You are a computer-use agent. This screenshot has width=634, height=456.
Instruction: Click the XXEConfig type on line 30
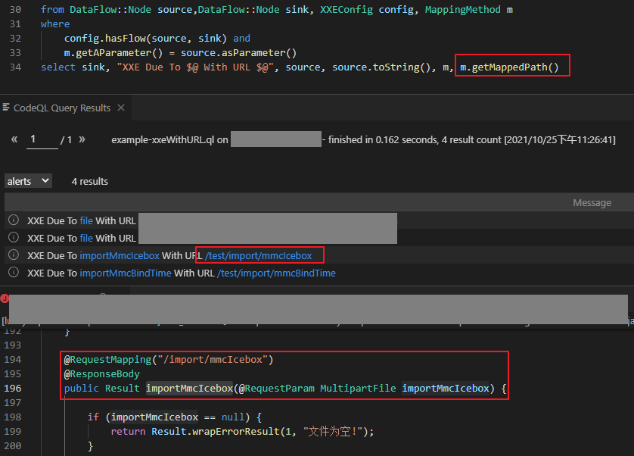[347, 10]
